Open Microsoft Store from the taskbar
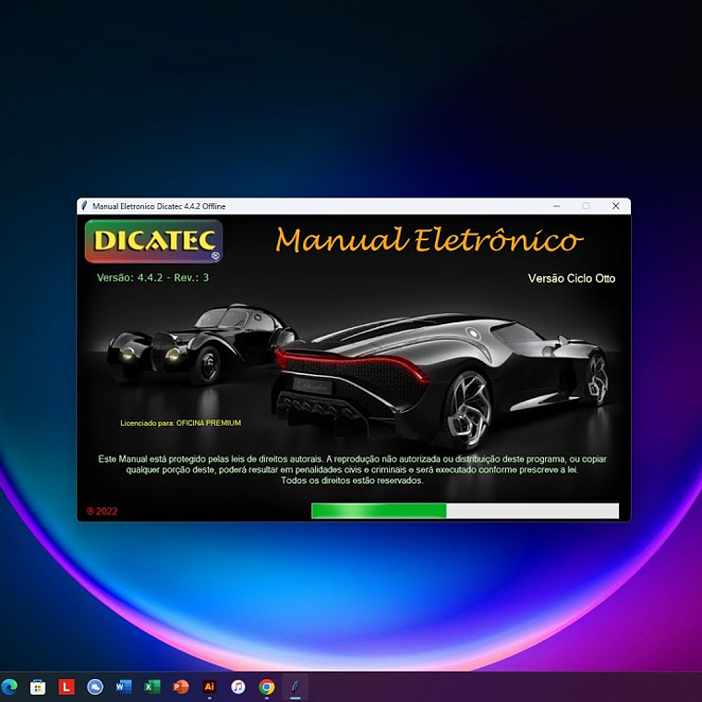Viewport: 702px width, 702px height. [38, 687]
